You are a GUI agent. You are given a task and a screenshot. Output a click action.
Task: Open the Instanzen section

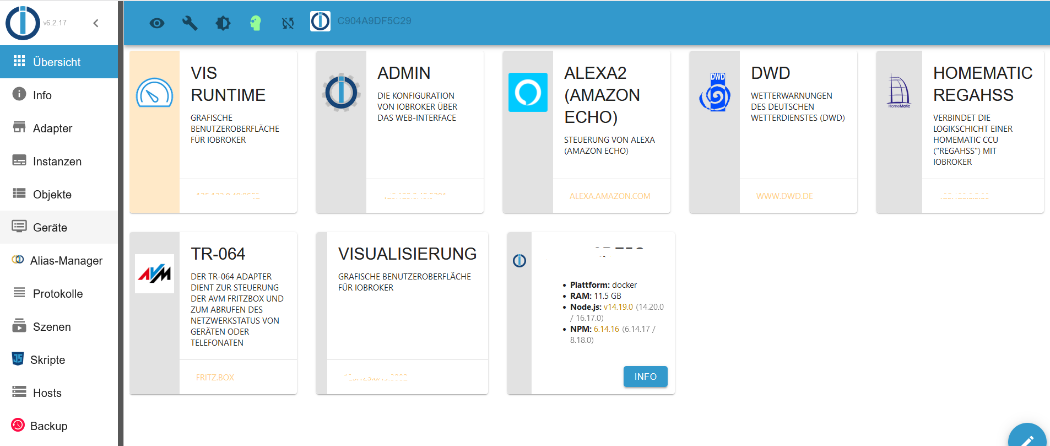coord(59,161)
